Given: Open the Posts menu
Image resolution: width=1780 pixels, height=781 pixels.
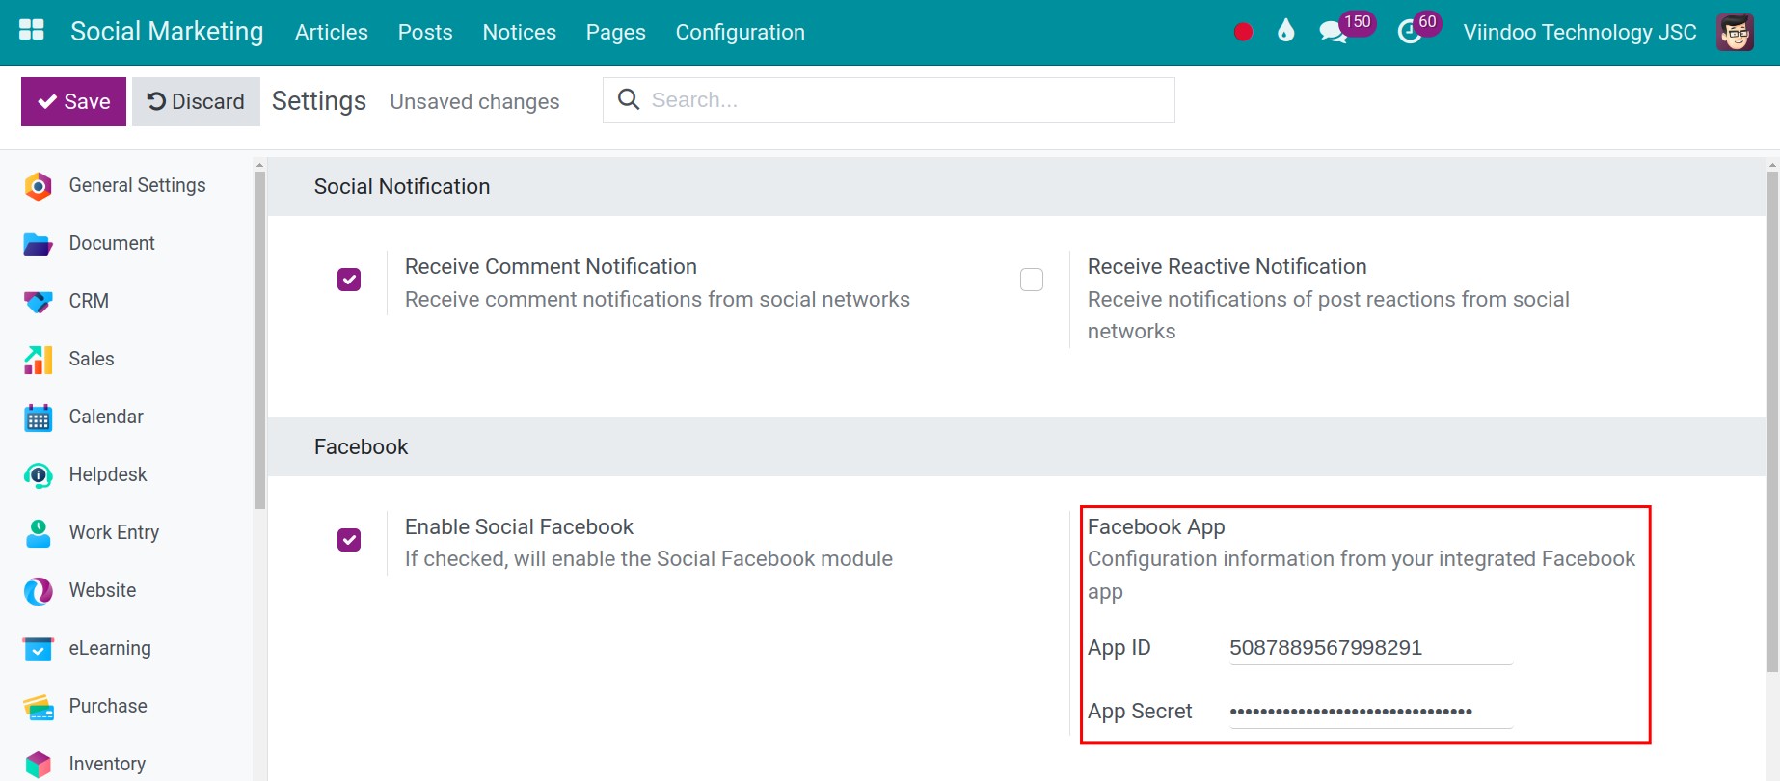Looking at the screenshot, I should tap(425, 32).
